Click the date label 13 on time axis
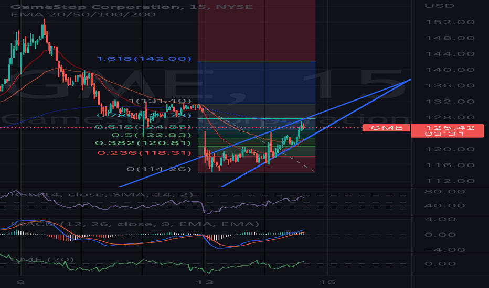This screenshot has width=489, height=288. (x=205, y=282)
